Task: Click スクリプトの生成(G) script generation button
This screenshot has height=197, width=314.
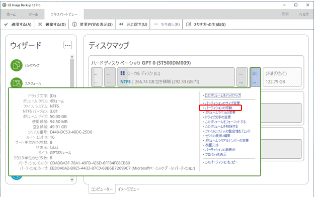Action: click(206, 25)
